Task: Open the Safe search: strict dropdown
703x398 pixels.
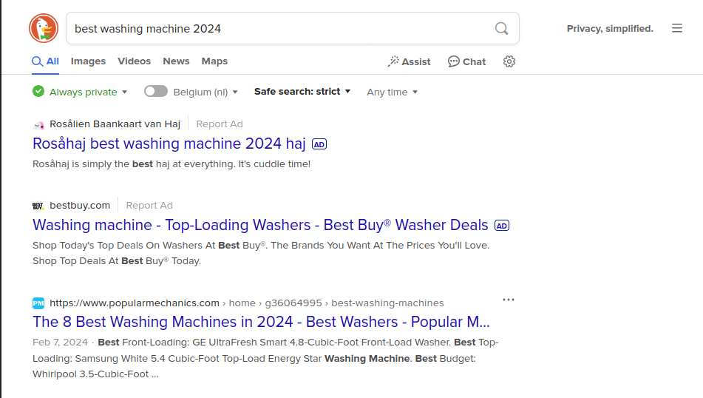Action: click(x=302, y=92)
